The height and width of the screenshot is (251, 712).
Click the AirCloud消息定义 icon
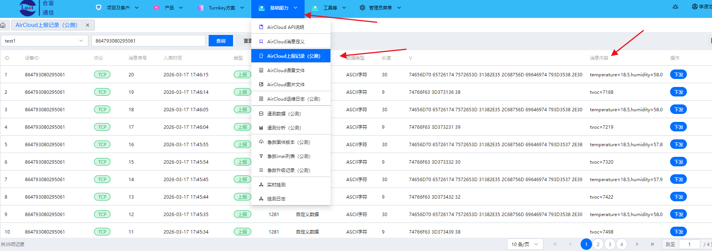261,41
